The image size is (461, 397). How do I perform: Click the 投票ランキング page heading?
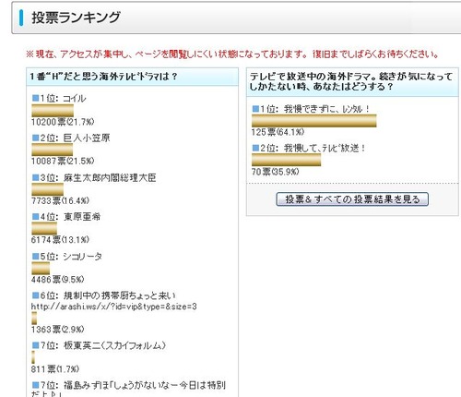pyautogui.click(x=76, y=18)
